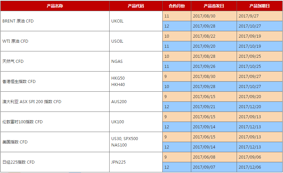Click the 产品代码 column header
This screenshot has height=173, width=283.
tap(136, 6)
